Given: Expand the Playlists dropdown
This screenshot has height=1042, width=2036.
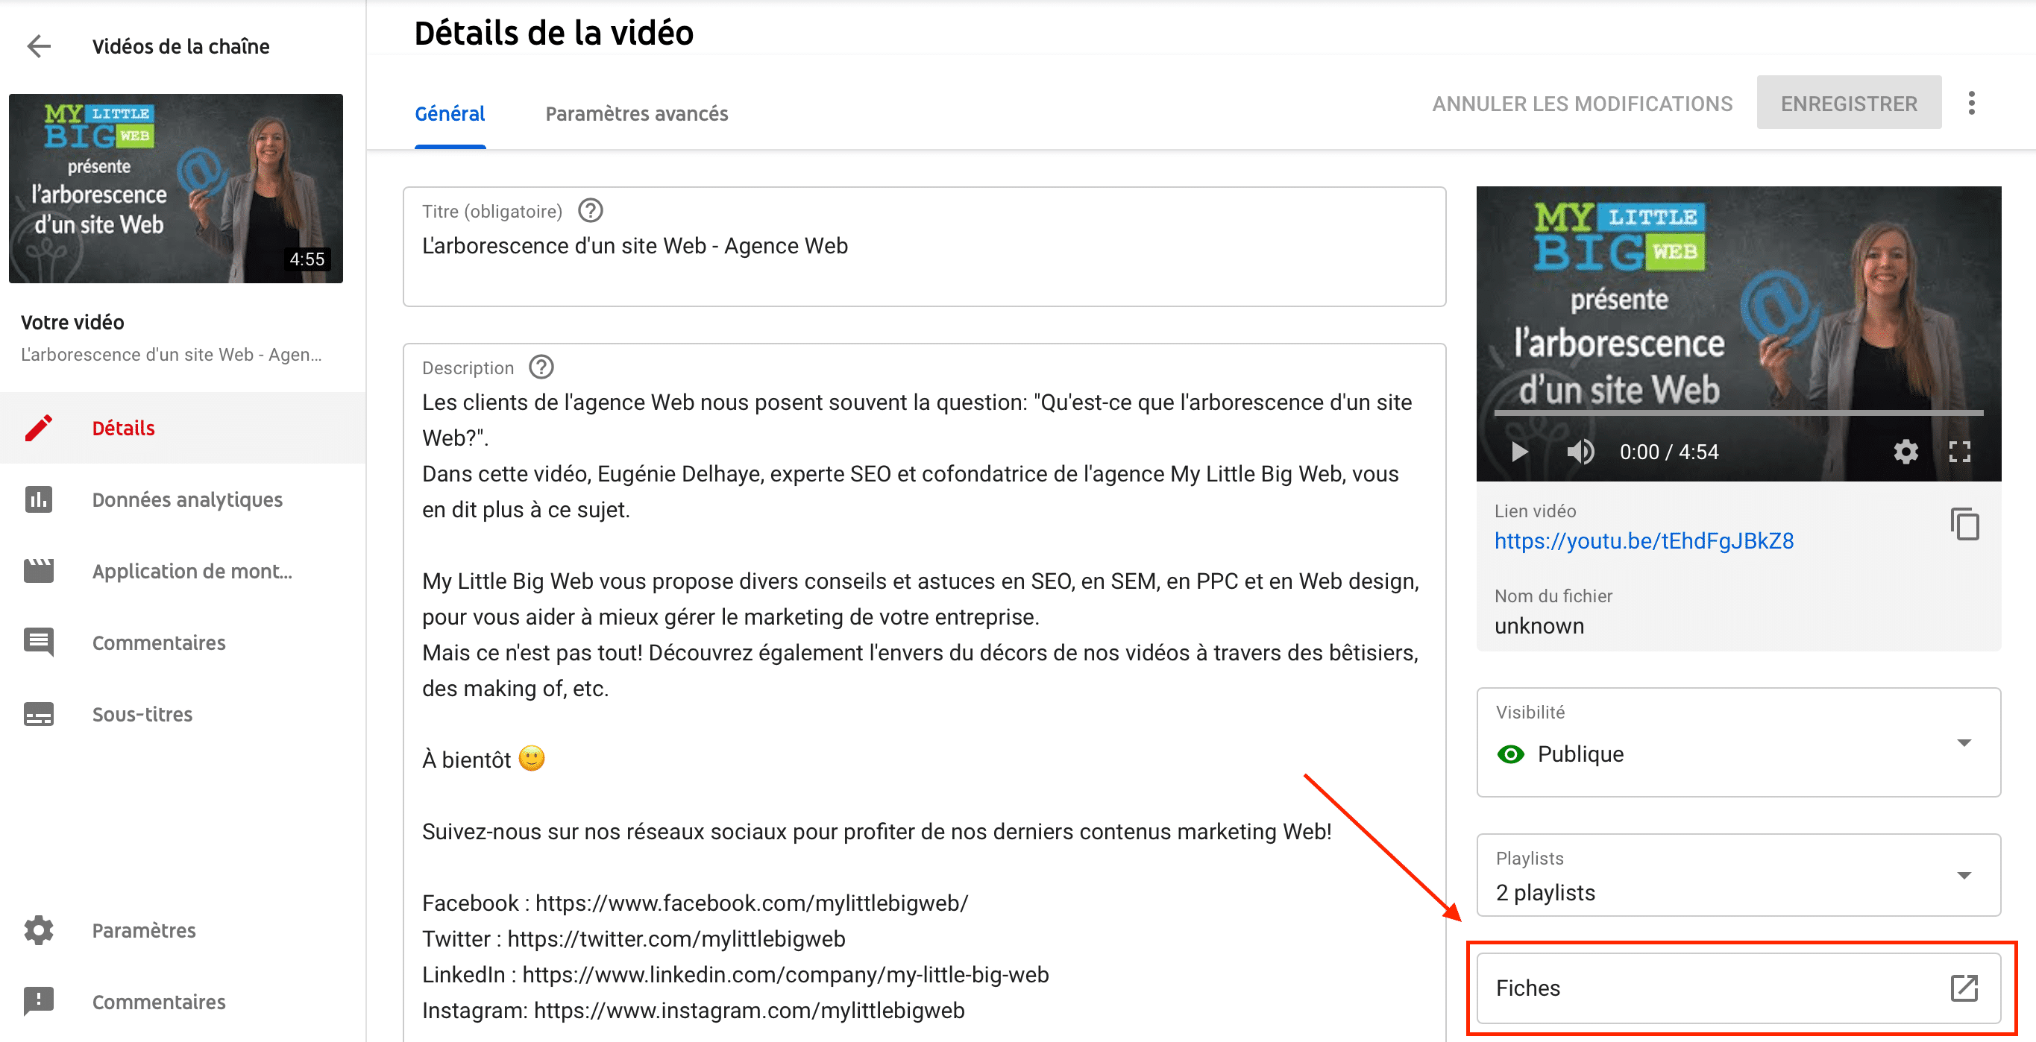Looking at the screenshot, I should coord(1963,875).
